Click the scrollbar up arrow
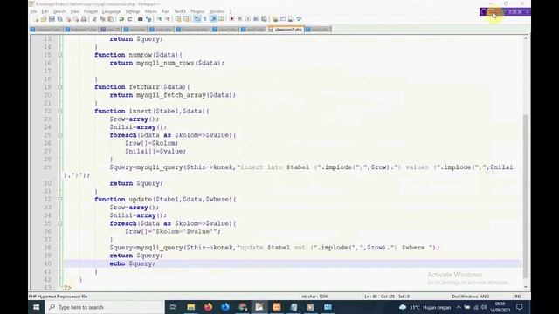The image size is (559, 314). 526,38
